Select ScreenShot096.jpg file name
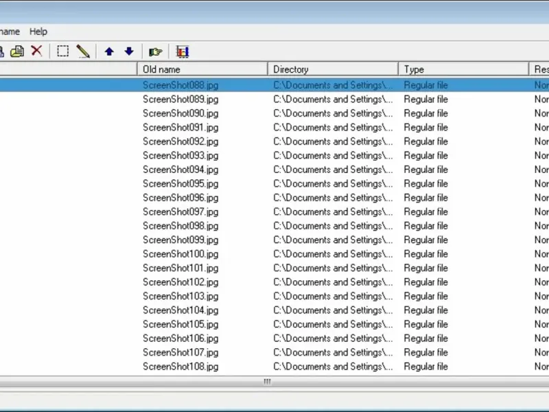549x412 pixels. tap(180, 198)
